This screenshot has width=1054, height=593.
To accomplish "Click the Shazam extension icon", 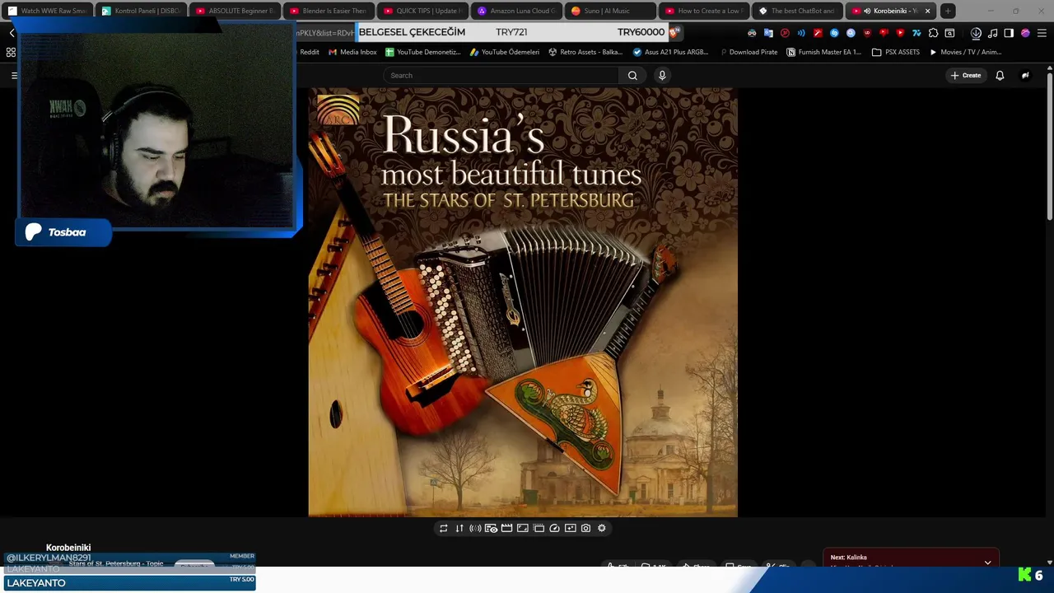I will [x=834, y=33].
